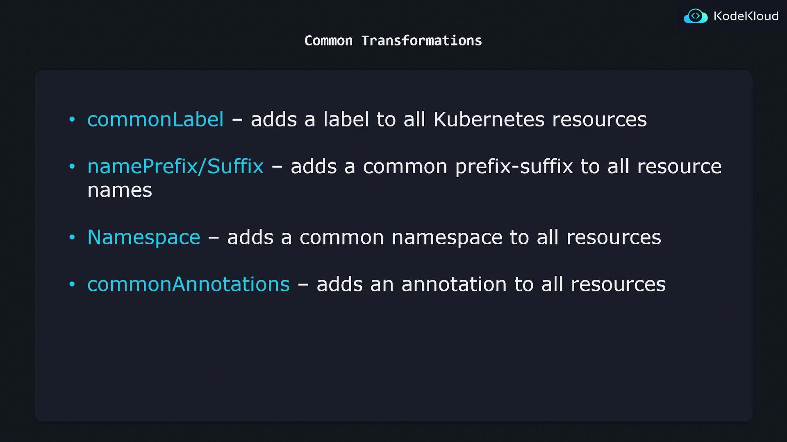Image resolution: width=787 pixels, height=442 pixels.
Task: Click the bullet dot before commonLabel
Action: click(x=72, y=120)
